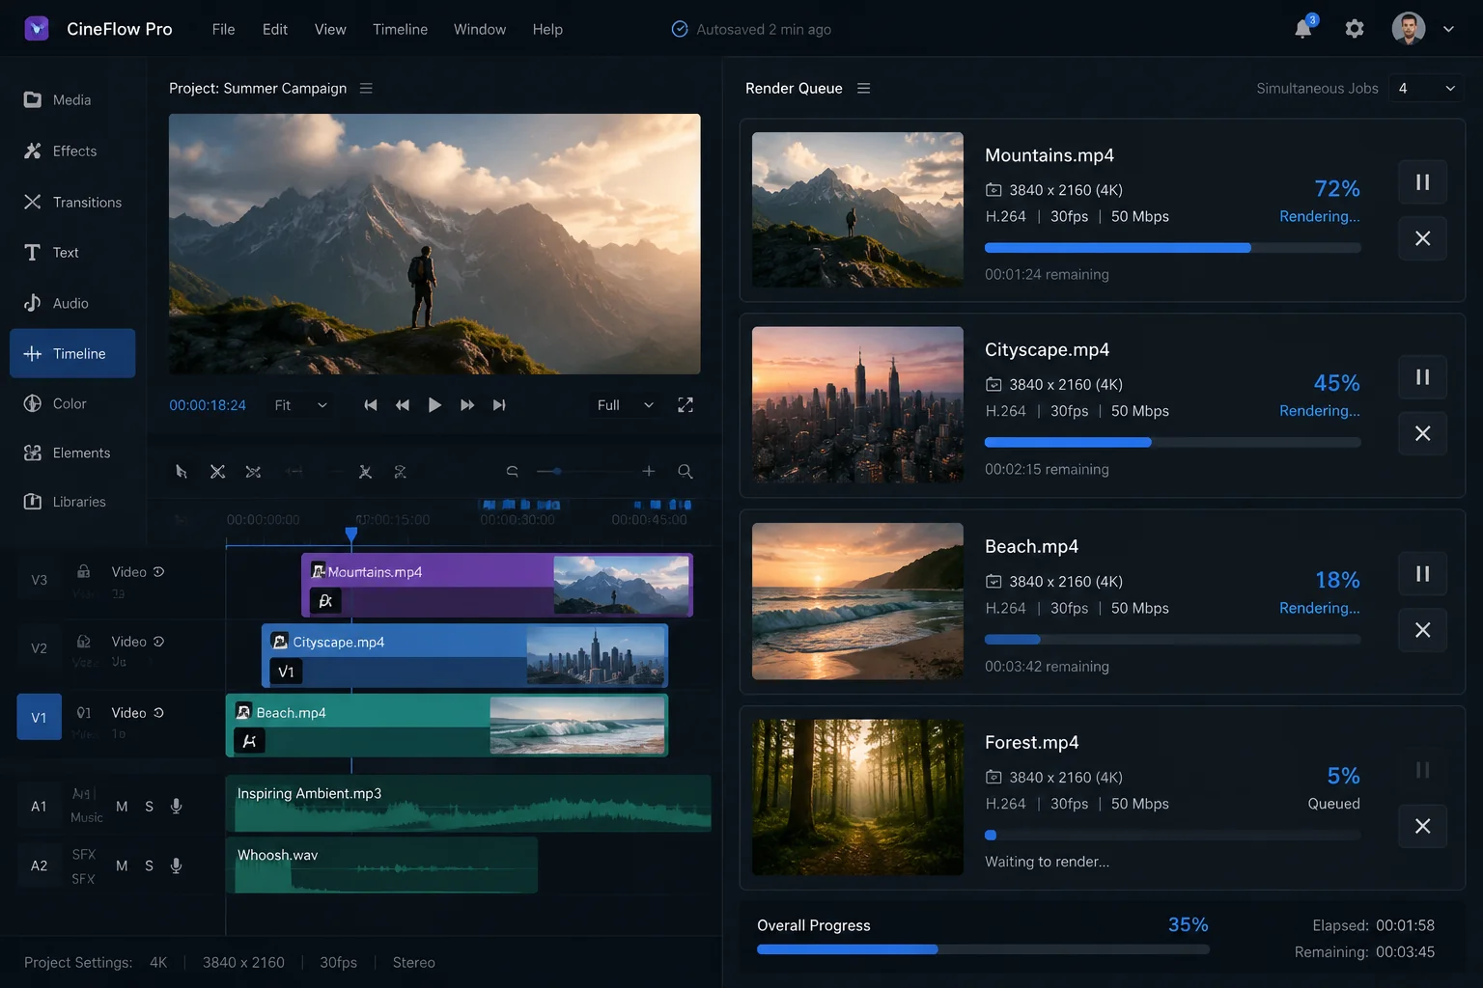
Task: Cancel the Forest.mp4 render job
Action: (x=1422, y=826)
